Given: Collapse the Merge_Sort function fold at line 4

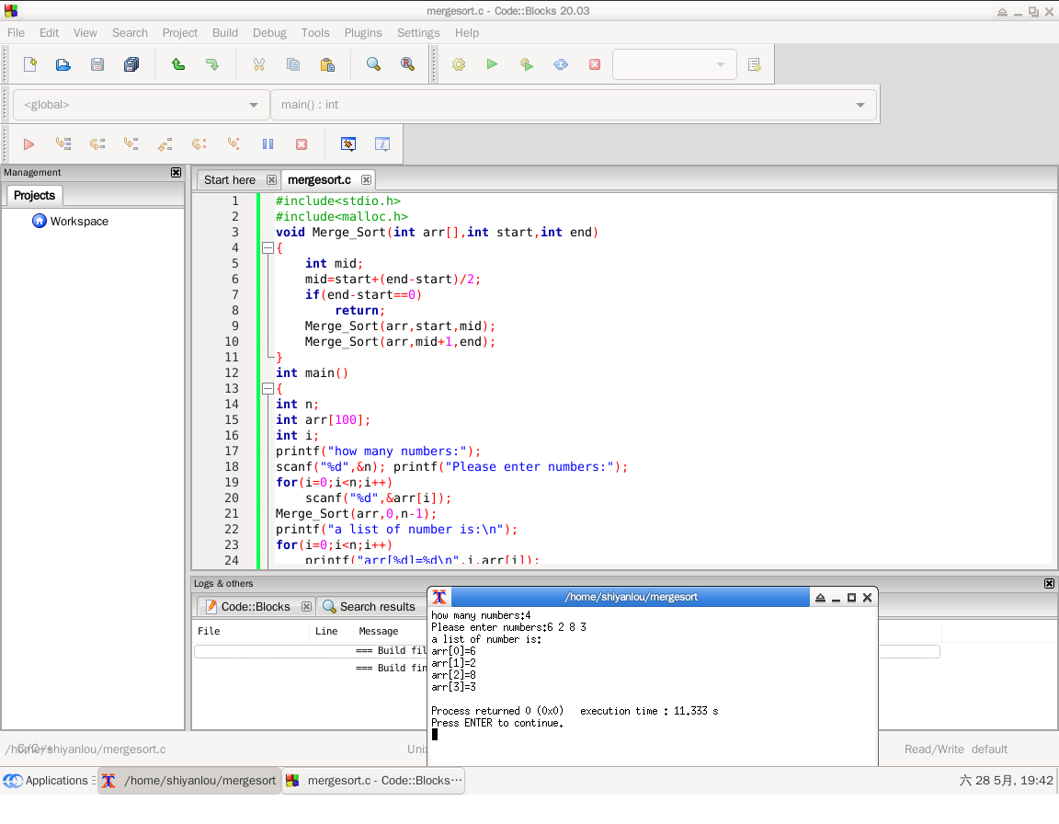Looking at the screenshot, I should point(268,248).
